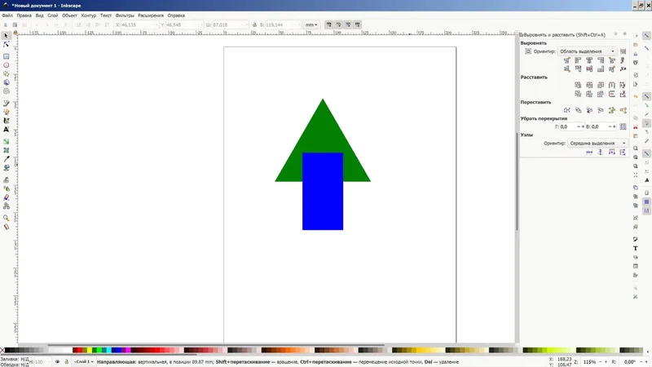Click zoom 115% decrease minus
This screenshot has height=367, width=652.
coord(600,362)
